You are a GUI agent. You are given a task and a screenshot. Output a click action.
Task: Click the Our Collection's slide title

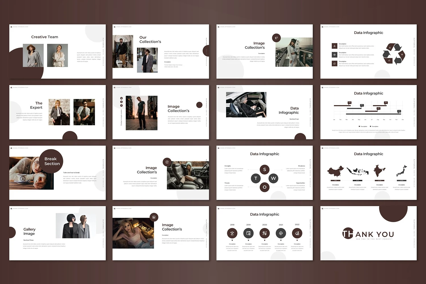click(150, 39)
